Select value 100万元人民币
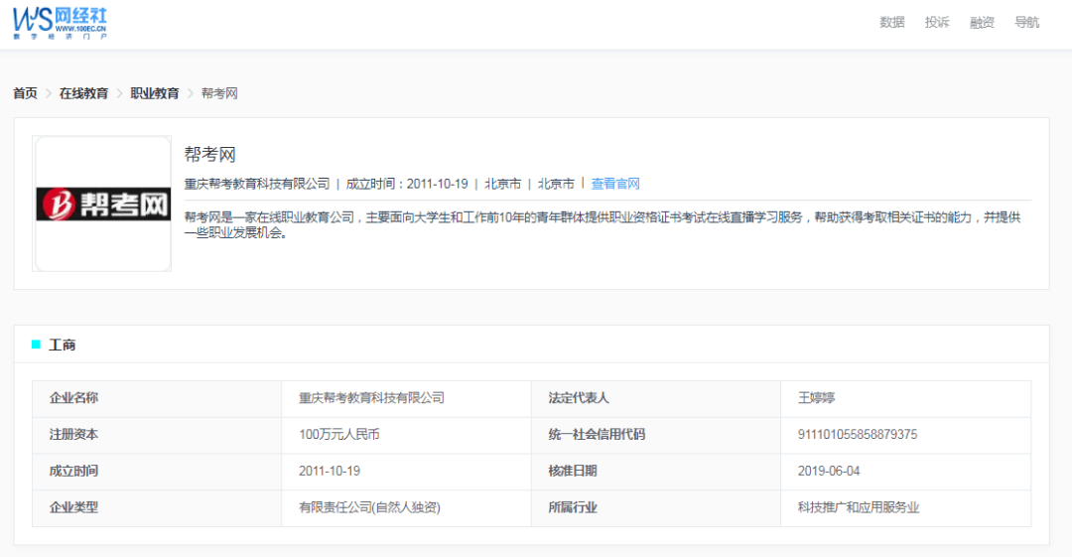The height and width of the screenshot is (557, 1072). click(x=339, y=435)
